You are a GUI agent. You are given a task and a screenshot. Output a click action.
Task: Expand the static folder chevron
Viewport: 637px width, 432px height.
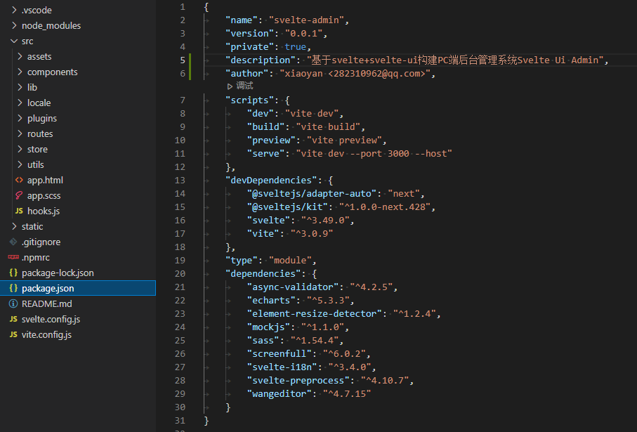(14, 226)
